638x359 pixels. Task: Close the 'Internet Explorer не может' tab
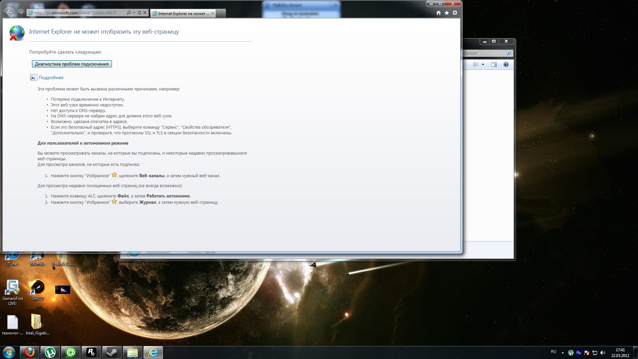(x=213, y=13)
